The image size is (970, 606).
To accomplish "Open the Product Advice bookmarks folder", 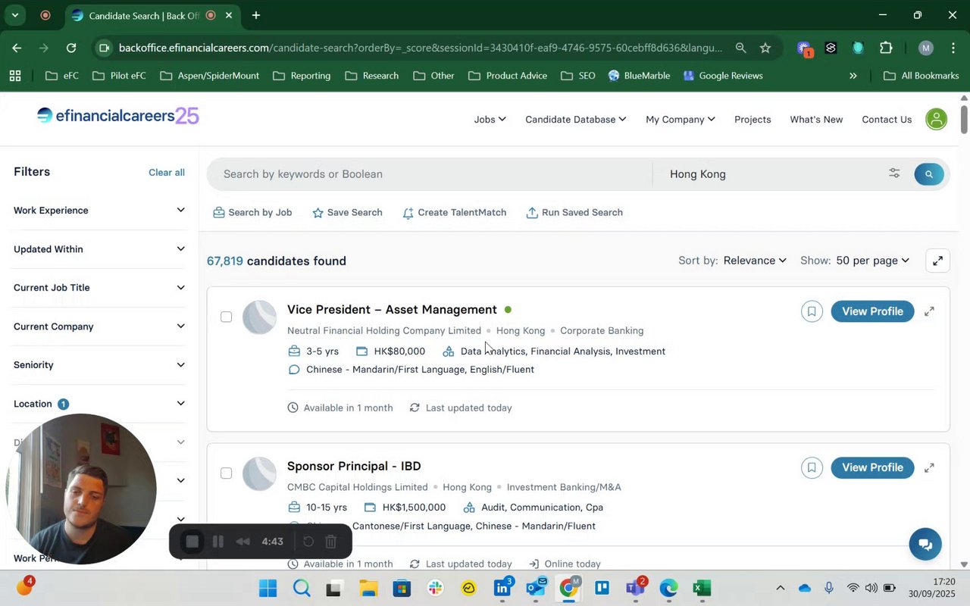I will tap(508, 76).
